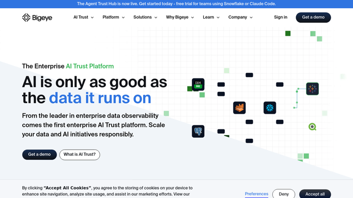The width and height of the screenshot is (353, 198).
Task: Click the Sign in link
Action: 281,18
